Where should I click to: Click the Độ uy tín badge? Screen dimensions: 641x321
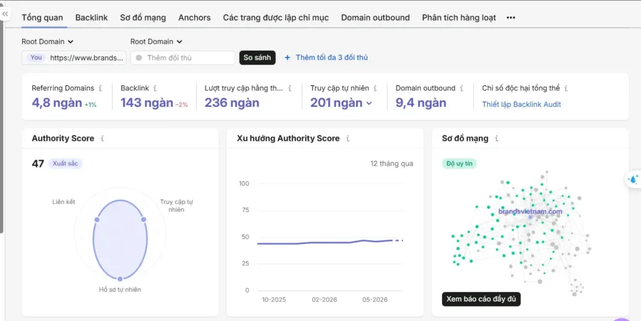[459, 164]
